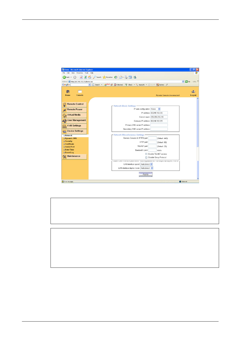
Task: Open the Security settings link
Action: click(69, 141)
